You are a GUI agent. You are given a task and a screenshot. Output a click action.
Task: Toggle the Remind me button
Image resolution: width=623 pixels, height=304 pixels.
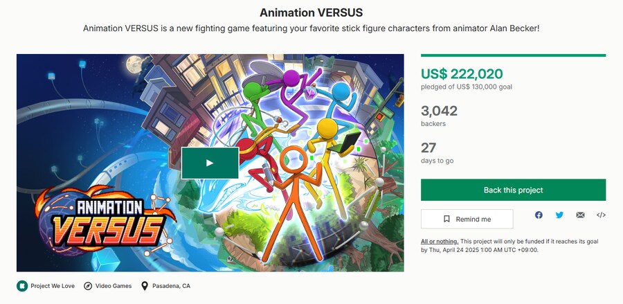pyautogui.click(x=467, y=219)
